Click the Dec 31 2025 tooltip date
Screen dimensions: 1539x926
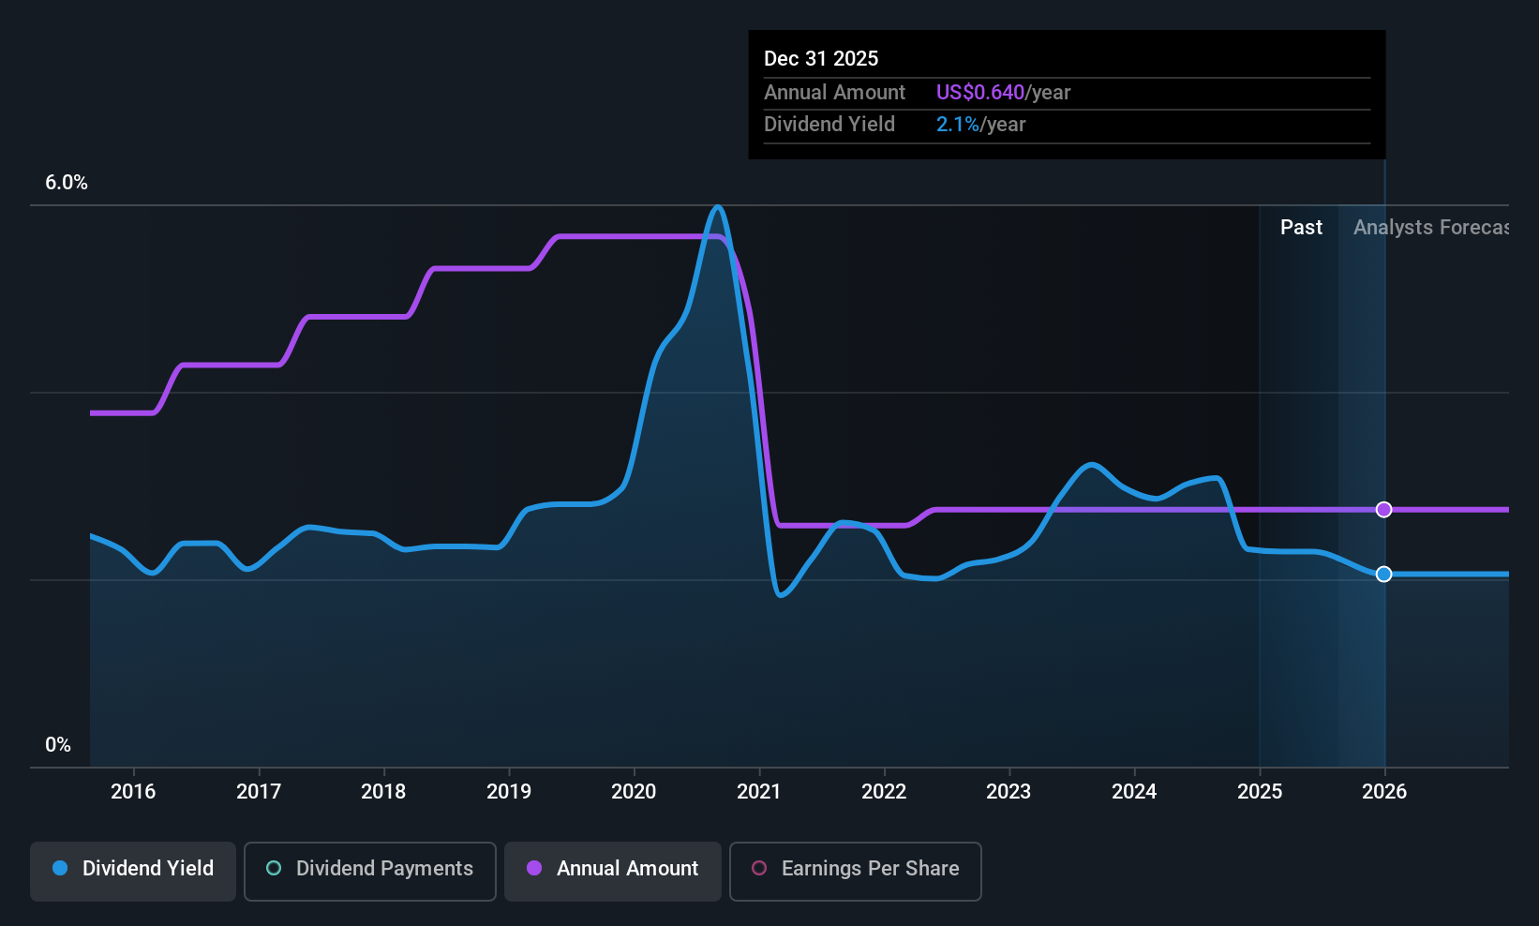821,59
